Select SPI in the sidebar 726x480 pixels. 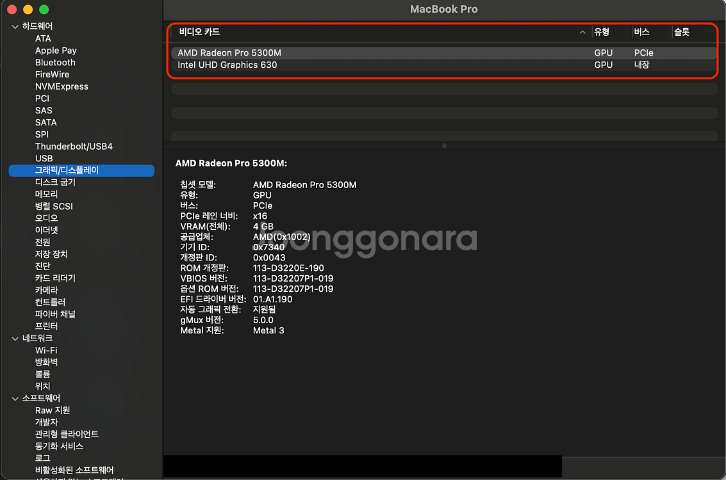pos(42,134)
